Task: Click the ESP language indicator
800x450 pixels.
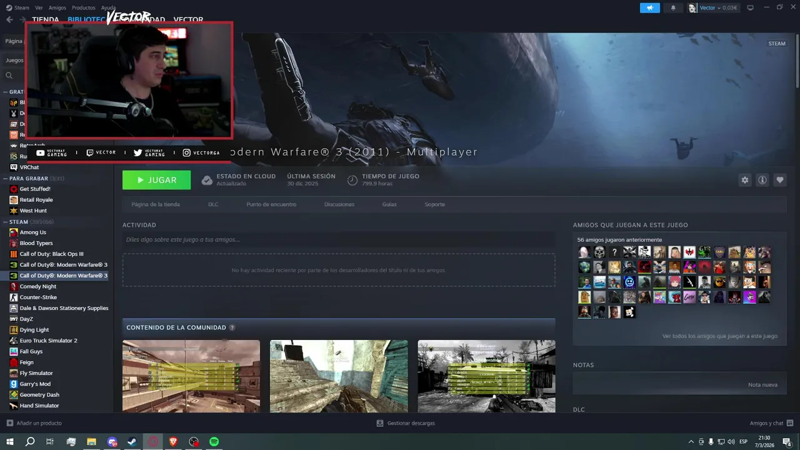Action: point(743,441)
